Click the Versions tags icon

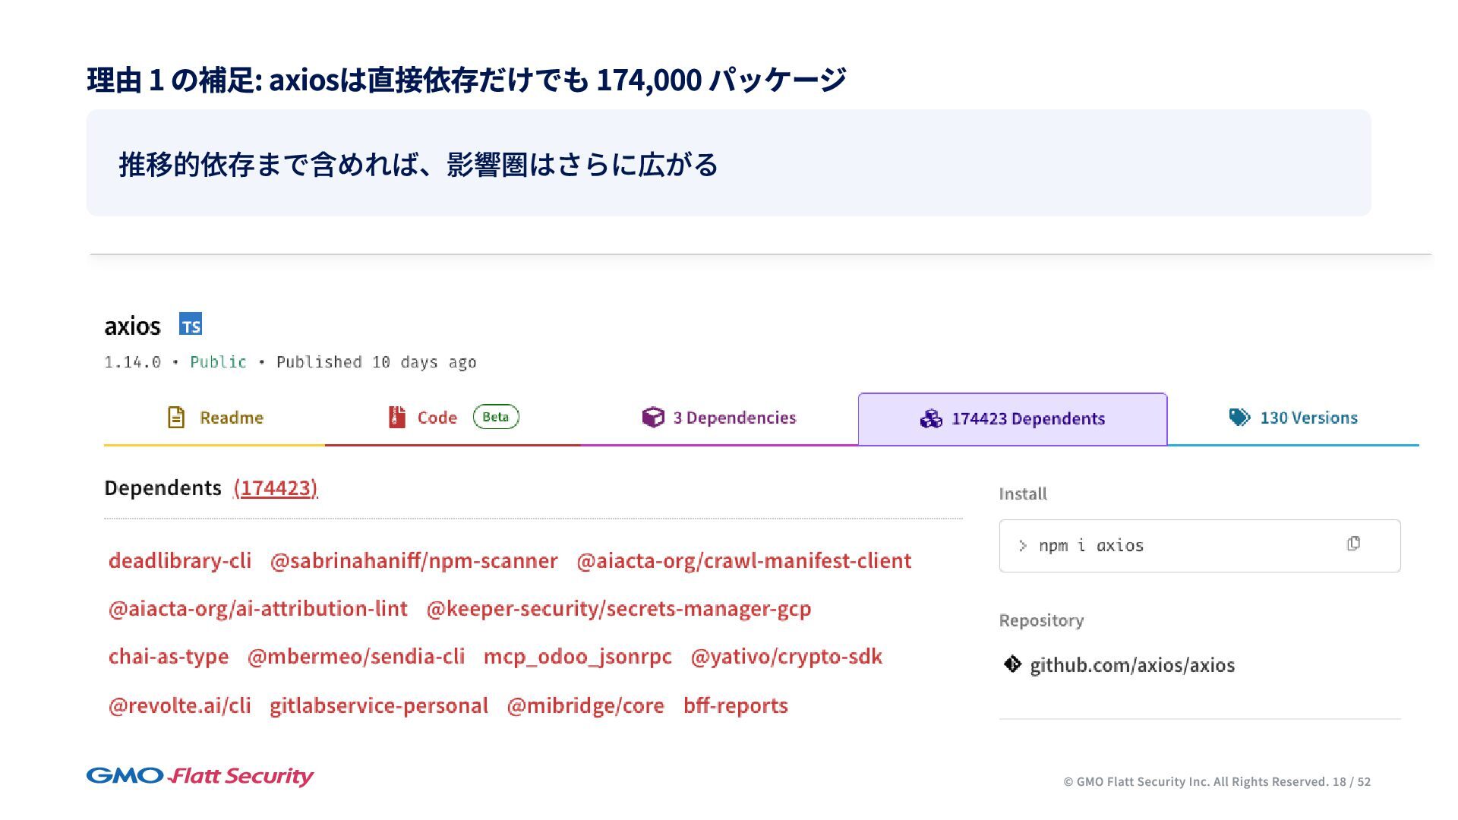click(1239, 418)
